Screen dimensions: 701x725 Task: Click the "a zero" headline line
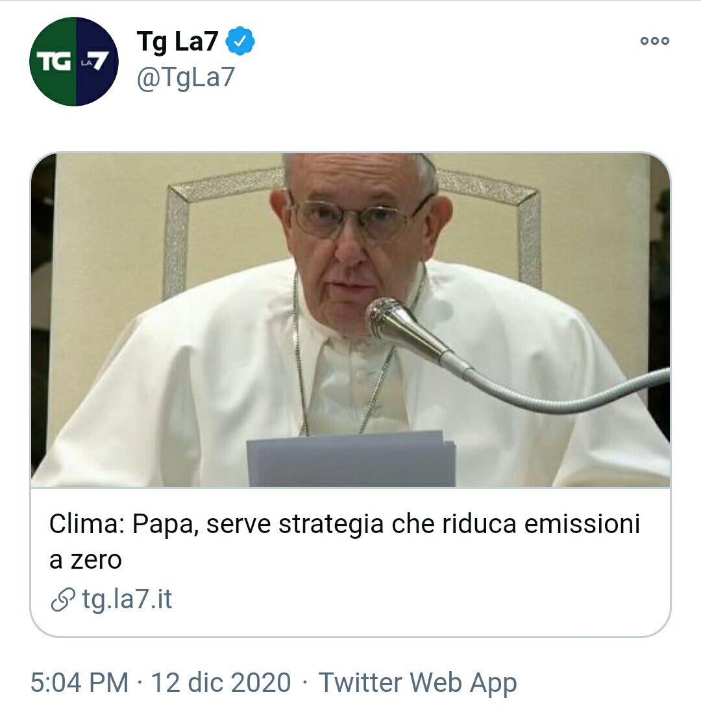85,560
